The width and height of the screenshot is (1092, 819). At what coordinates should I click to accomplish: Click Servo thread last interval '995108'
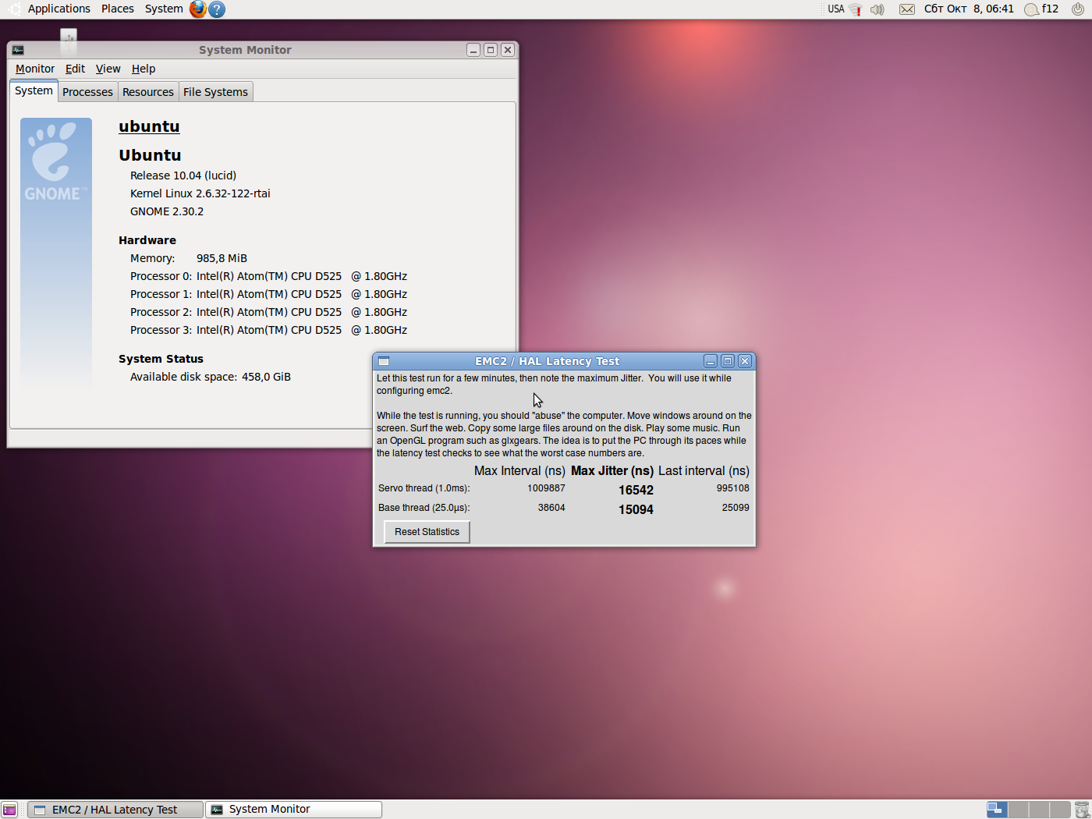(732, 488)
